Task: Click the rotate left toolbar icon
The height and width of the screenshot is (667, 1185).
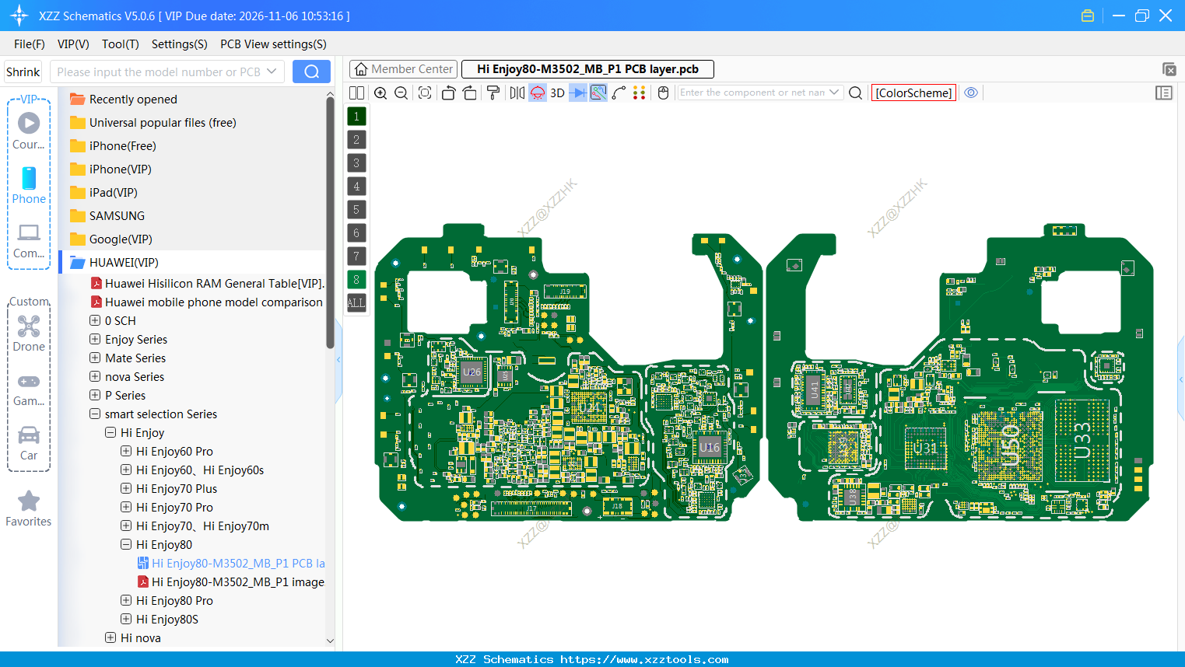Action: (x=447, y=93)
